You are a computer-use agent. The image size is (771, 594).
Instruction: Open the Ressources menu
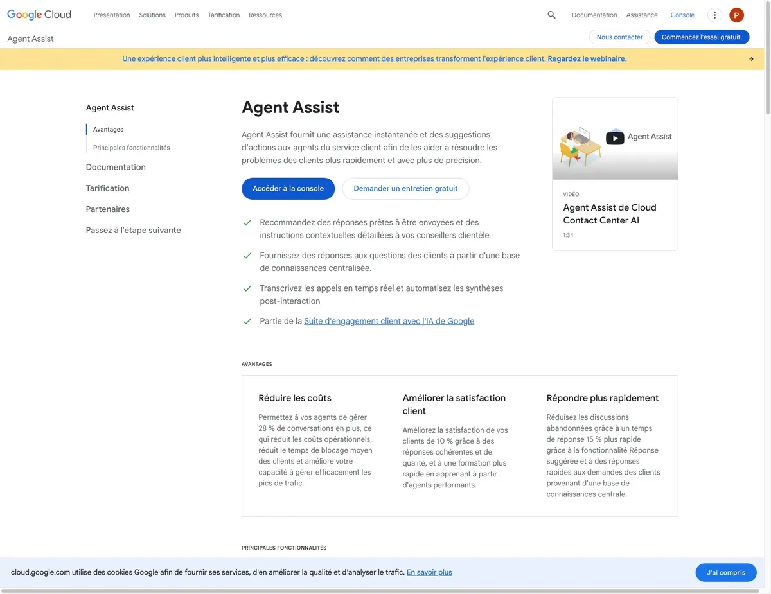pyautogui.click(x=265, y=15)
